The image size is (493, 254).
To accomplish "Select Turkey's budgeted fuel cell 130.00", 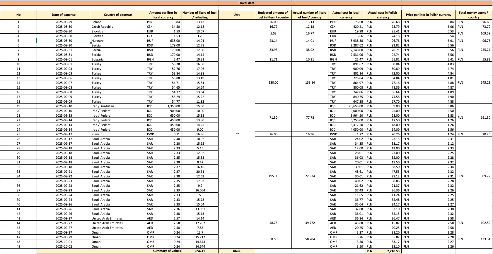I will [x=273, y=83].
